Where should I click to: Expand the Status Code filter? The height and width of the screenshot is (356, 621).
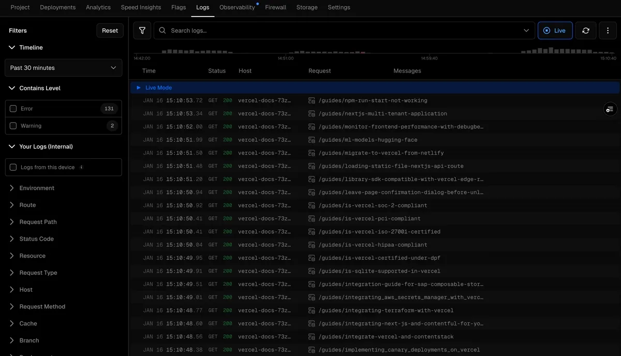click(x=31, y=239)
